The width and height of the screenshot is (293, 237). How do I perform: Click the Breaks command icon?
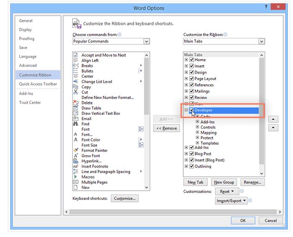(75, 66)
